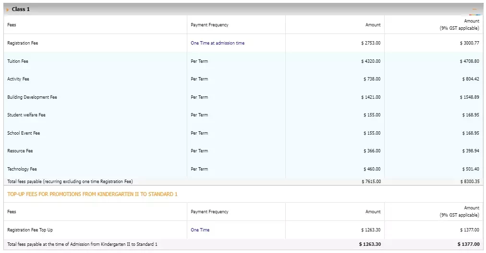The height and width of the screenshot is (253, 486).
Task: Click the Registration Fee Top Up label
Action: (x=30, y=230)
